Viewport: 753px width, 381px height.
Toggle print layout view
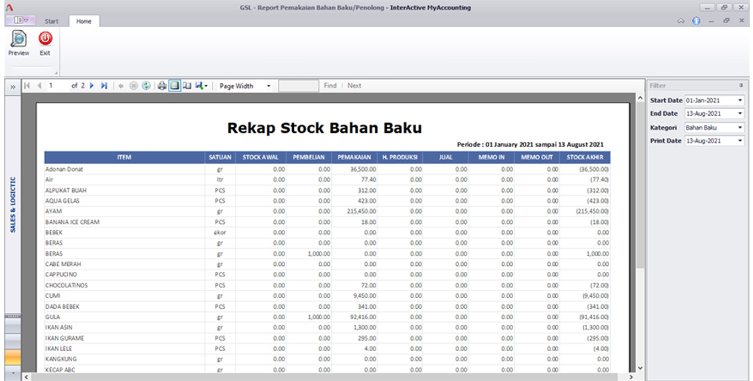coord(174,85)
